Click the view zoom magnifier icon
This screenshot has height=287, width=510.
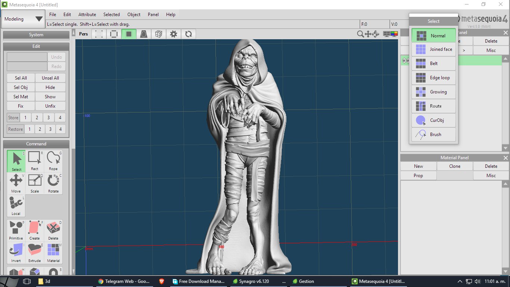click(x=360, y=34)
